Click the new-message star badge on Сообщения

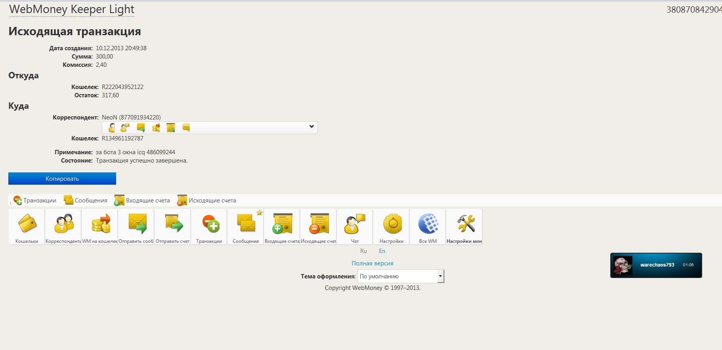click(x=260, y=213)
